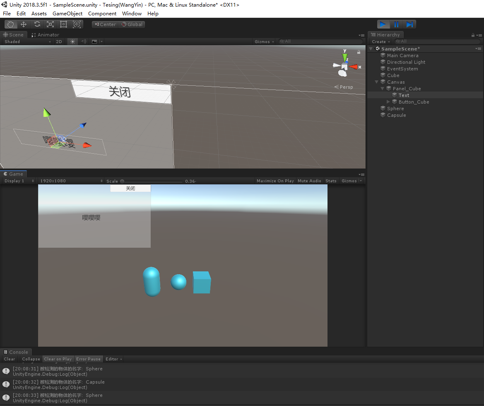Select the Console tab

pos(16,352)
